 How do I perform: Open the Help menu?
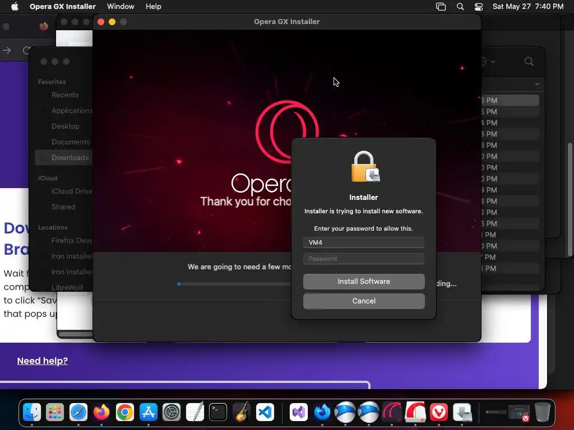pyautogui.click(x=153, y=7)
